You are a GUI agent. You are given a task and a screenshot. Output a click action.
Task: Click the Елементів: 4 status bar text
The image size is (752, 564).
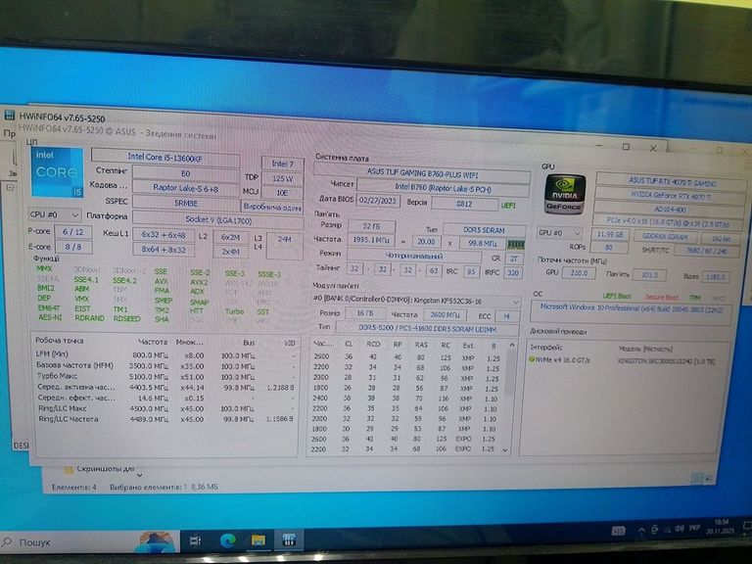[x=73, y=487]
